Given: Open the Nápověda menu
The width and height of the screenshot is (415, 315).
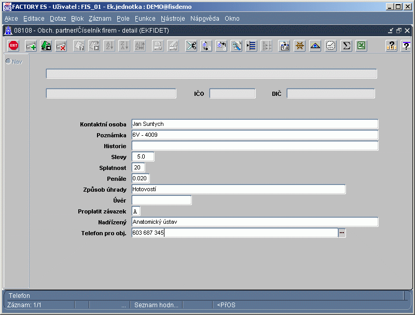Looking at the screenshot, I should (x=204, y=19).
